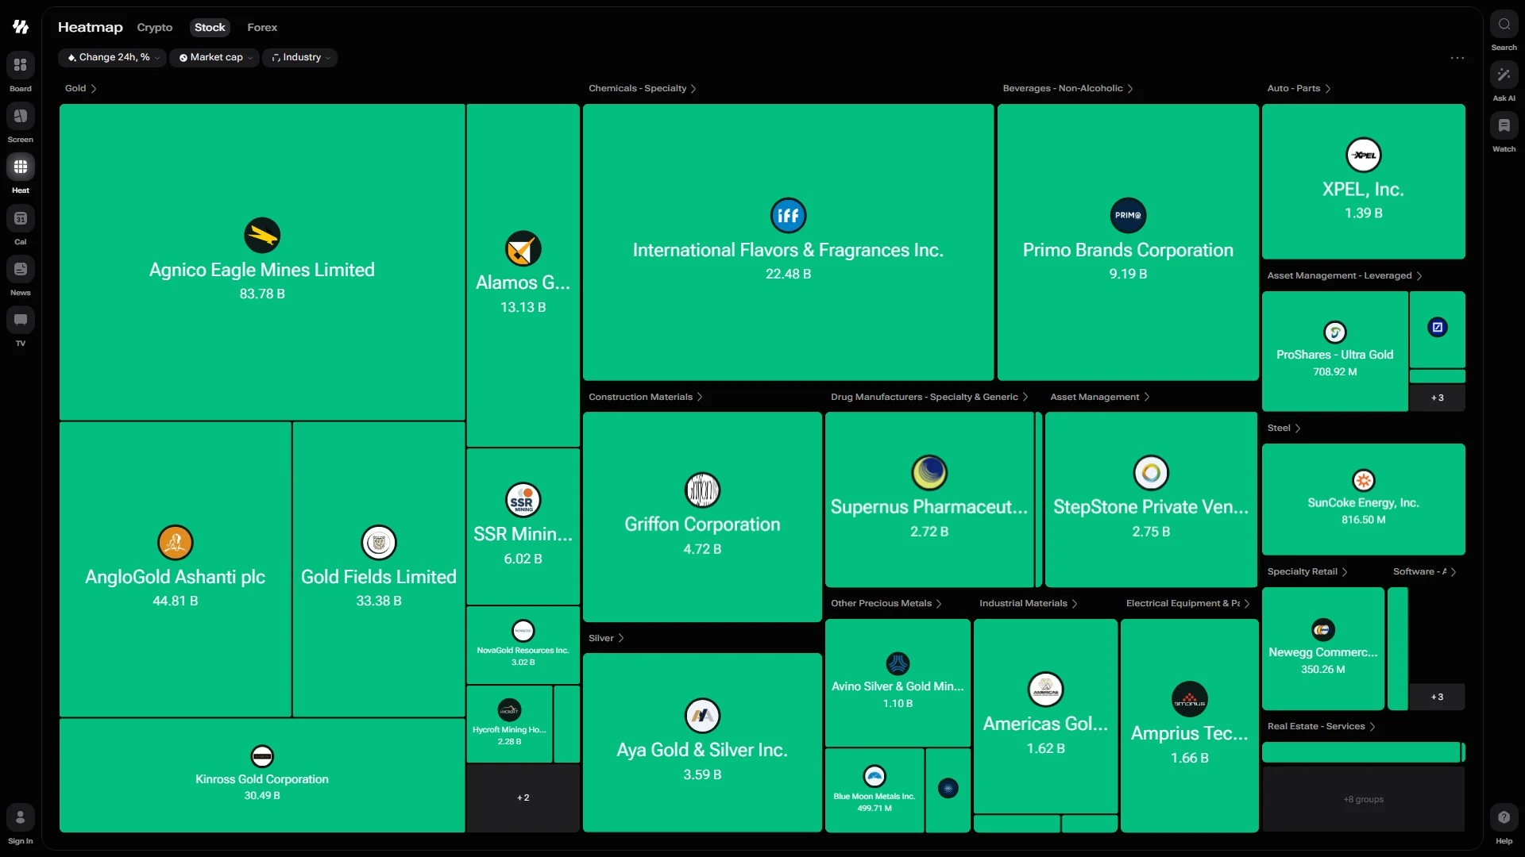Click the Hycroft Mining Holding tile

509,724
